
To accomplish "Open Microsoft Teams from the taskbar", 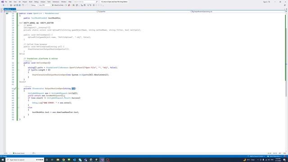I will [x=85, y=160].
